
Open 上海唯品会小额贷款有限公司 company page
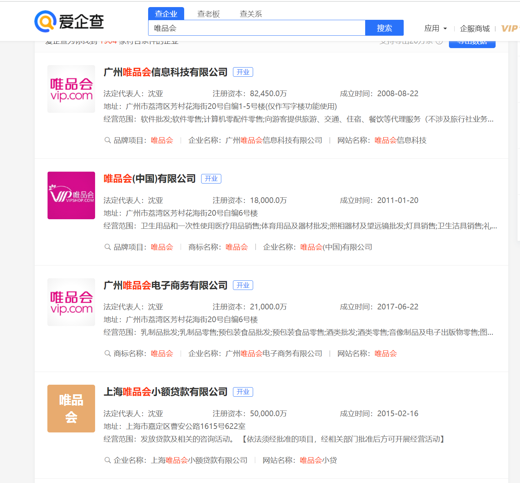165,392
